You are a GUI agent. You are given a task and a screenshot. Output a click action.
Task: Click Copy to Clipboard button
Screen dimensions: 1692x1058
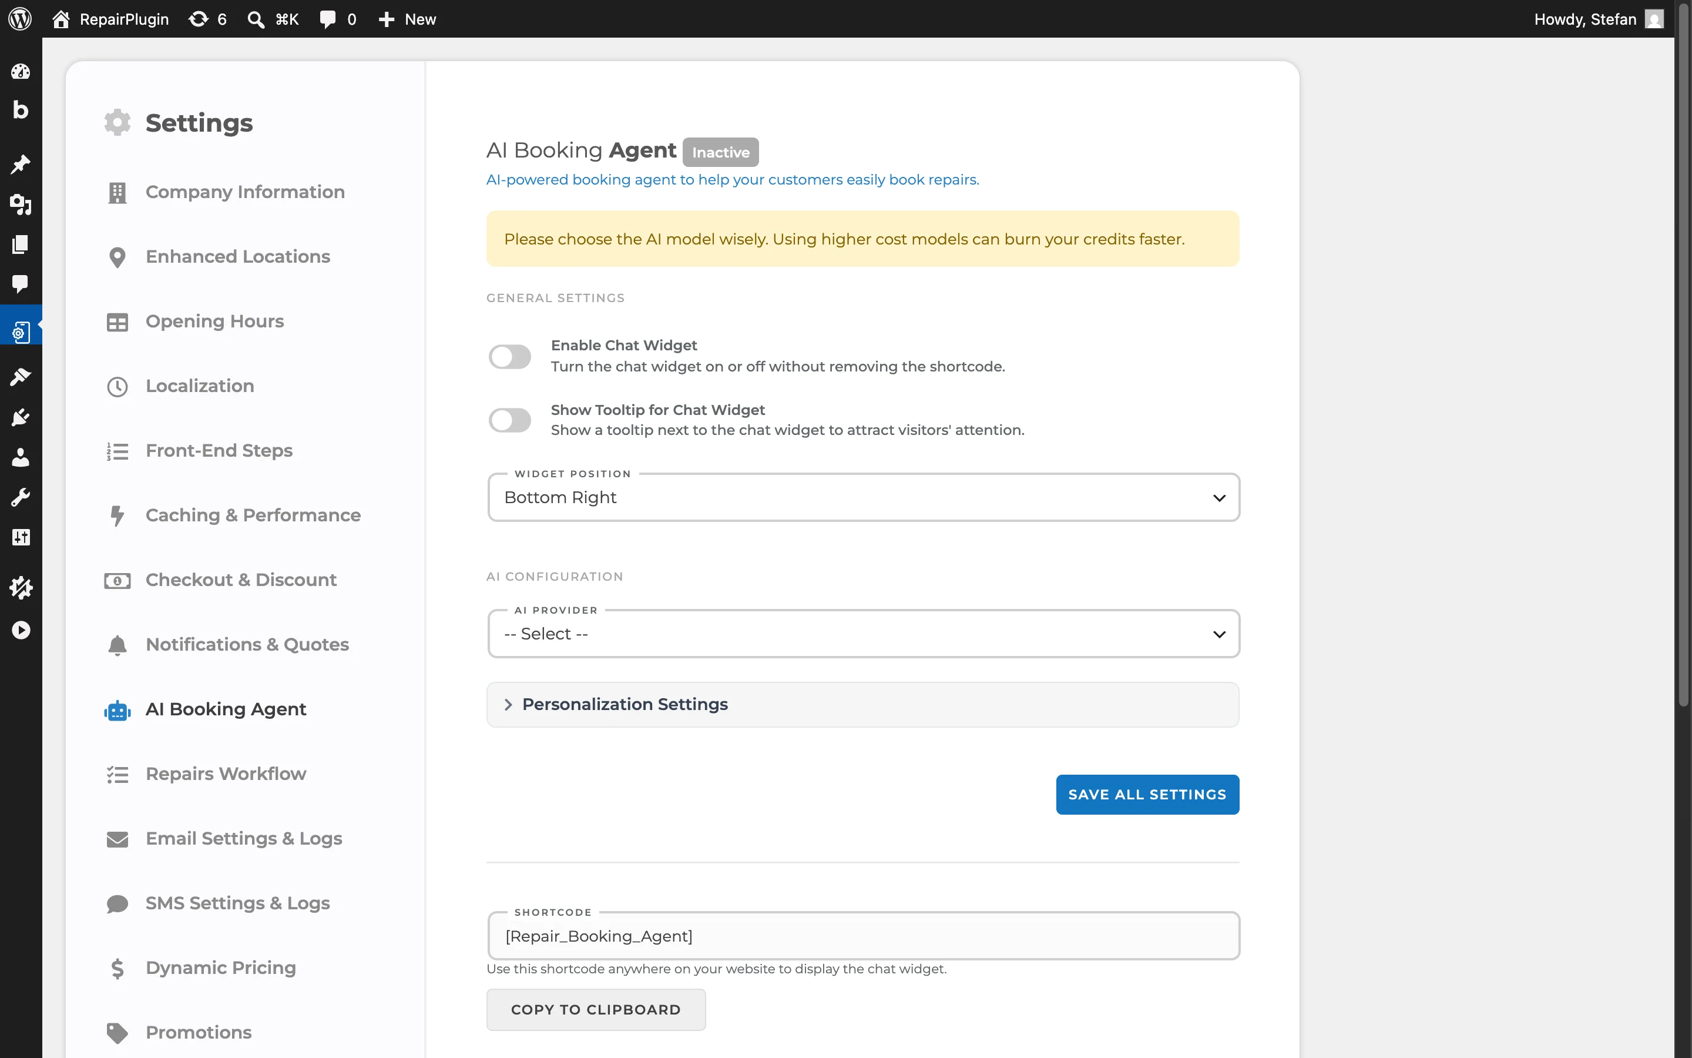pos(596,1010)
